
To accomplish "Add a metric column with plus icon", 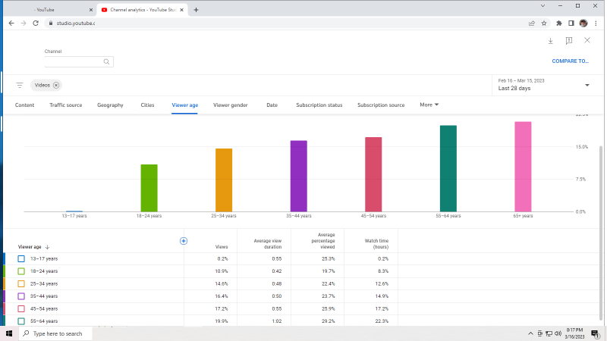I will tap(183, 241).
